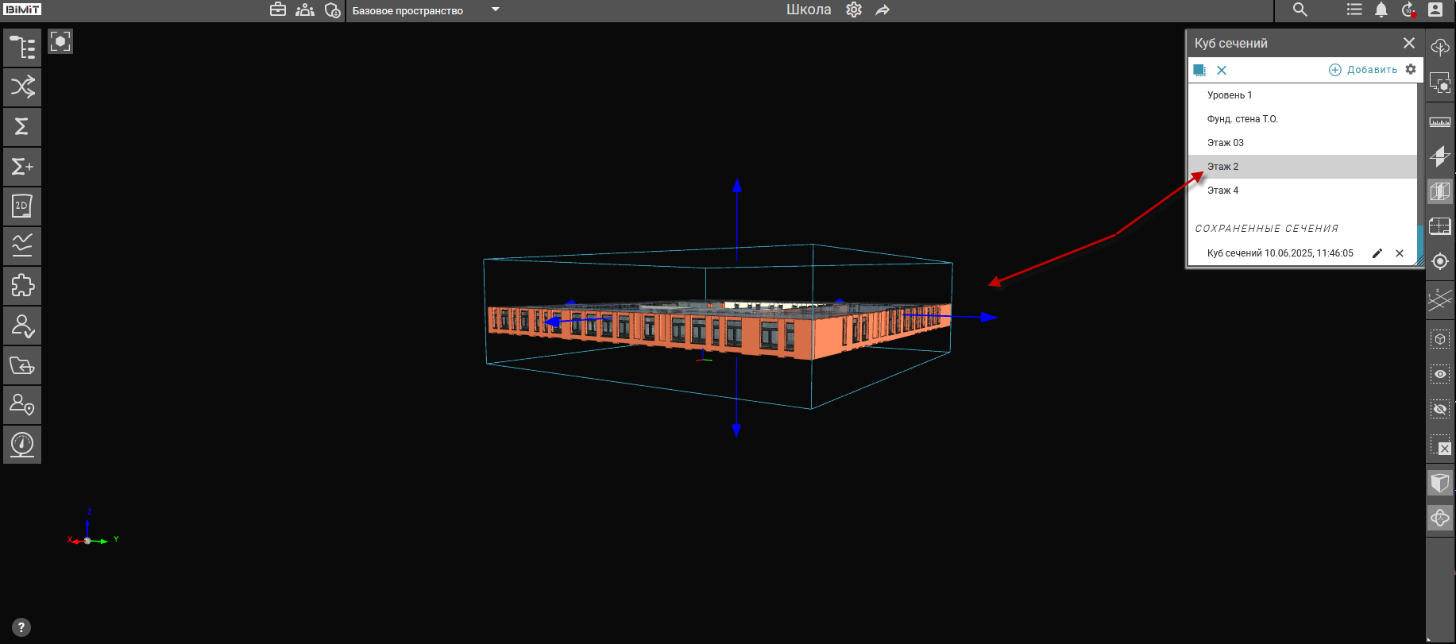Image resolution: width=1456 pixels, height=644 pixels.
Task: Click the fit-to-view frame icon
Action: pyautogui.click(x=60, y=41)
